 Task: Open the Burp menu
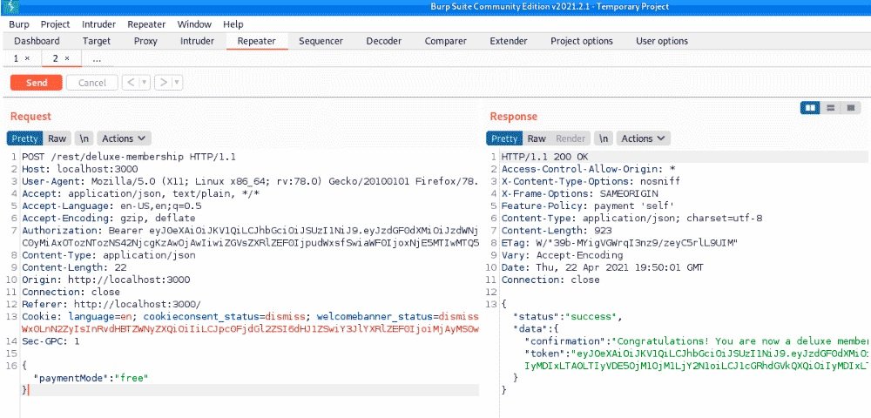click(19, 24)
